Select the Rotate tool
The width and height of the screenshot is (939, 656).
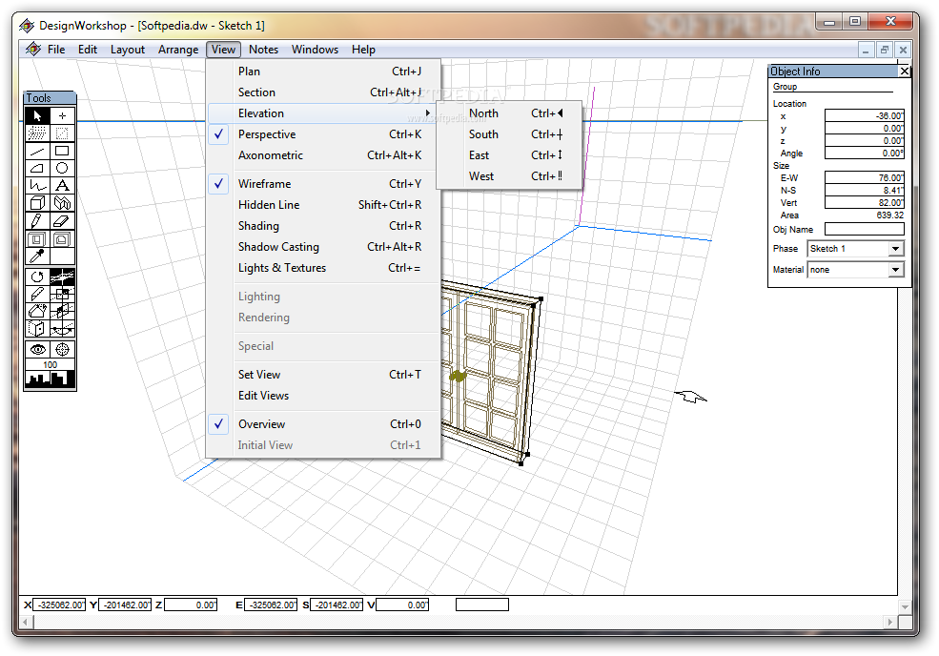[37, 277]
